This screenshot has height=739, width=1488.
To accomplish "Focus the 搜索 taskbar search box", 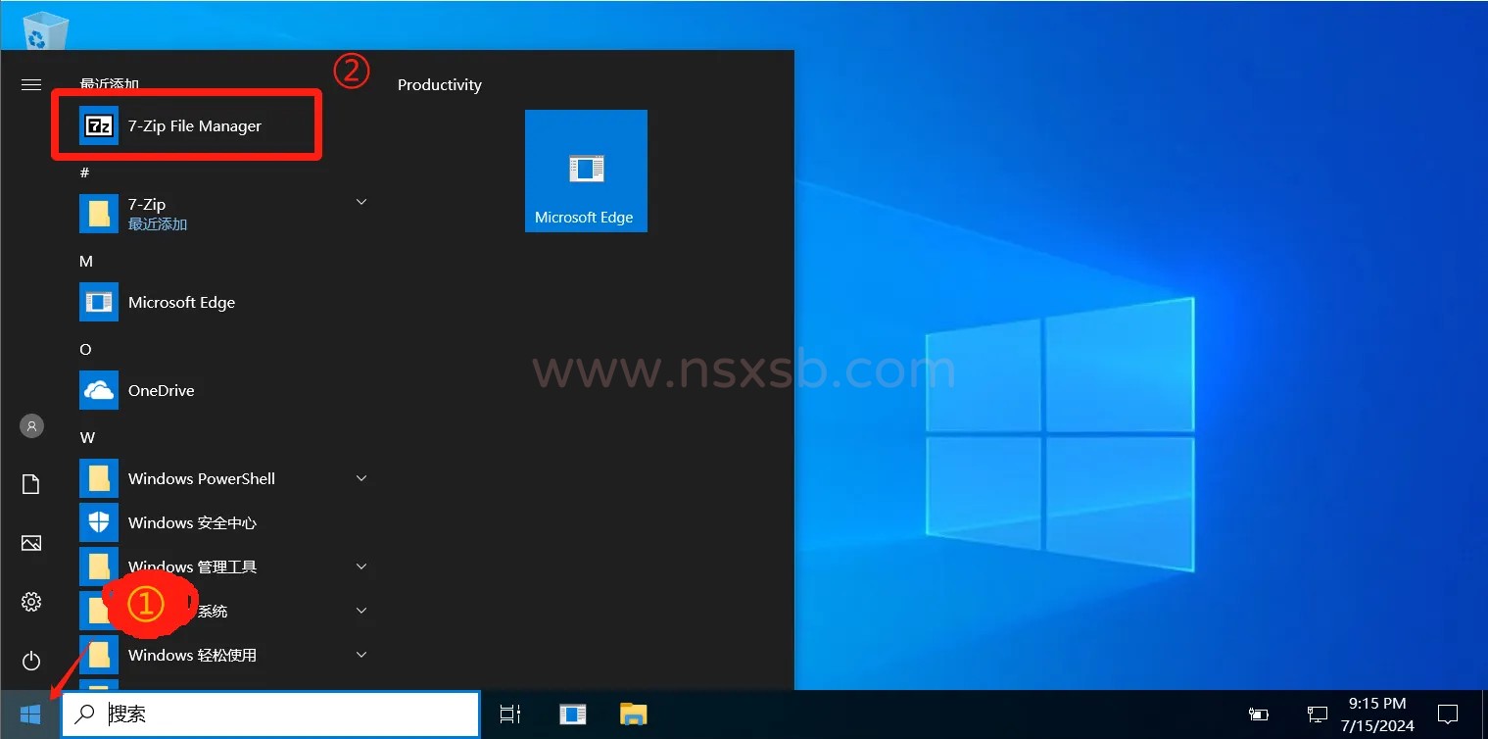I will pos(270,714).
